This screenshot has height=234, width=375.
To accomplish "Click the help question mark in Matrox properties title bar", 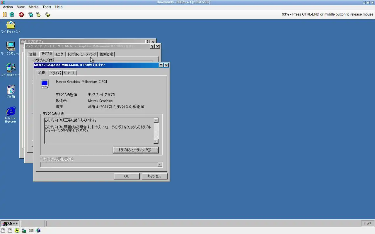I will point(161,65).
